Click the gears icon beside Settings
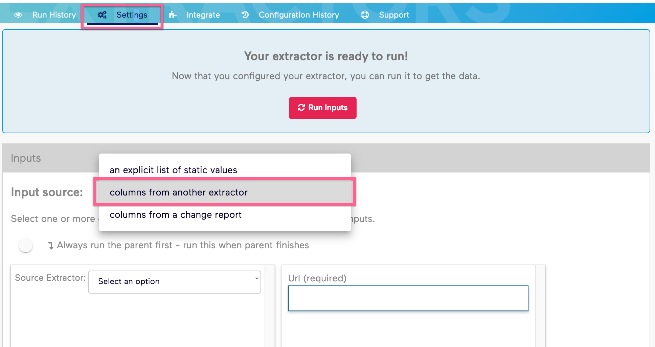 (x=102, y=15)
